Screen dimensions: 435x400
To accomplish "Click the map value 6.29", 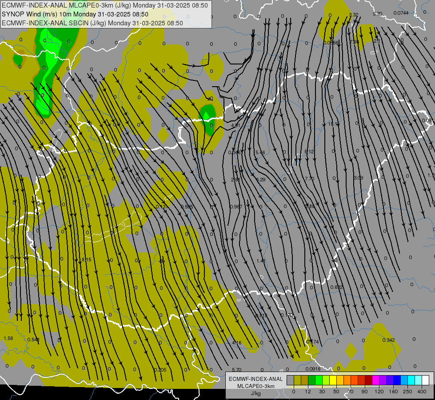I will [260, 180].
